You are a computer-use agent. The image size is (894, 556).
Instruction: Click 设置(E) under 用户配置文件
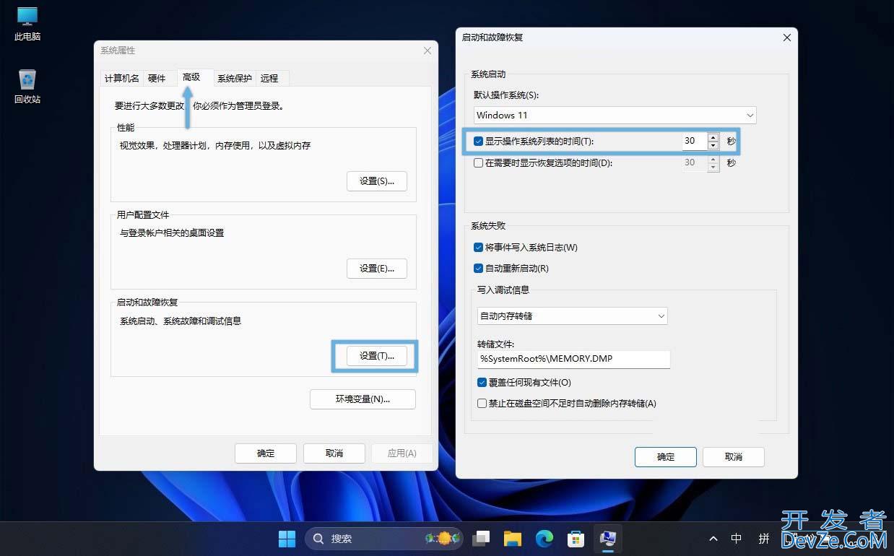377,268
